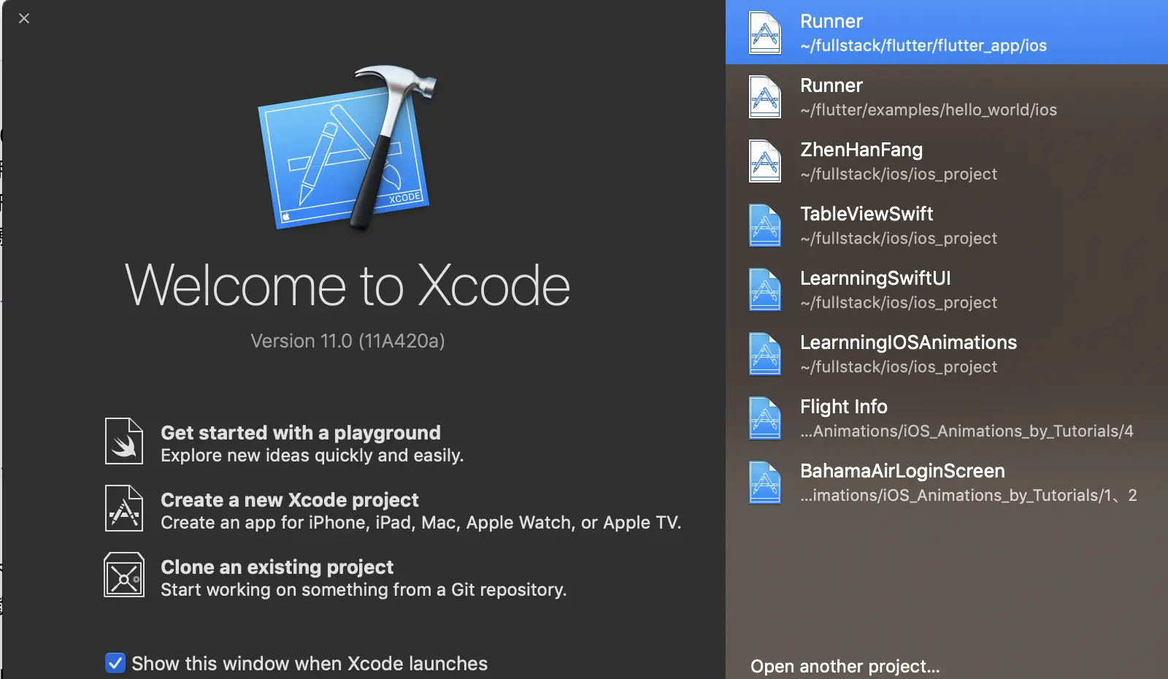Select the LearnningIOSAnimations recent project name
The width and height of the screenshot is (1168, 679).
coord(908,342)
